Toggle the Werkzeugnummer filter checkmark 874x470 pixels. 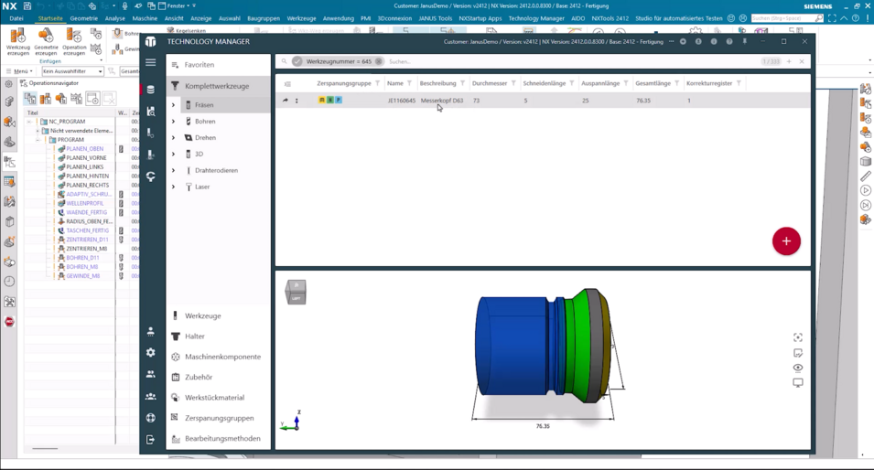click(297, 61)
